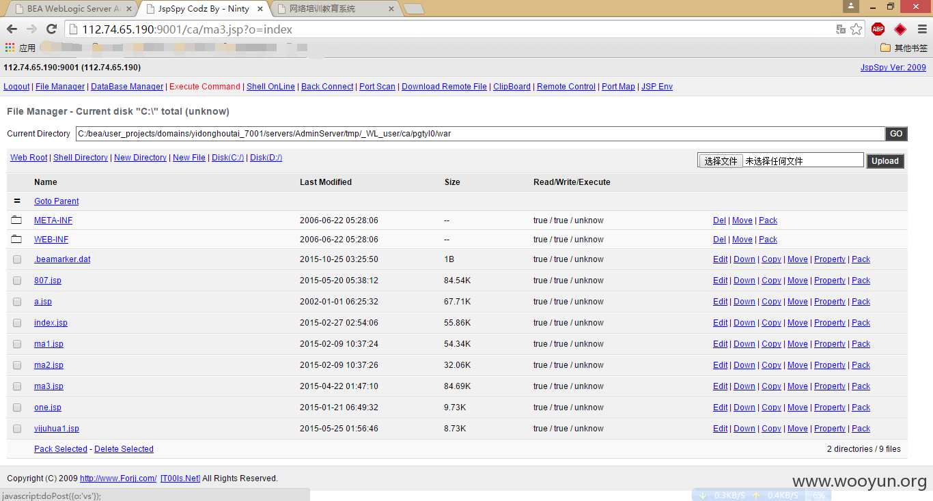Click Del for META-INF folder
Image resolution: width=933 pixels, height=501 pixels.
[719, 220]
